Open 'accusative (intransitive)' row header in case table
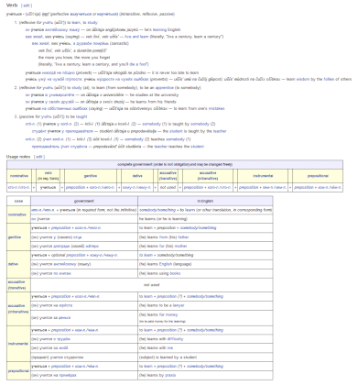358x385 pixels. pyautogui.click(x=18, y=309)
